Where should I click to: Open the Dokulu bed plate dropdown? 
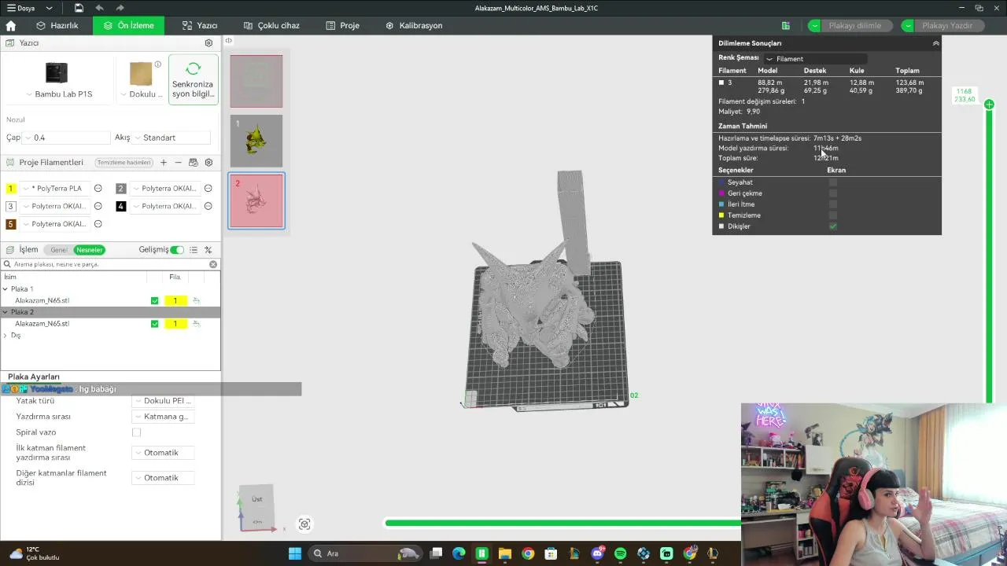click(142, 94)
